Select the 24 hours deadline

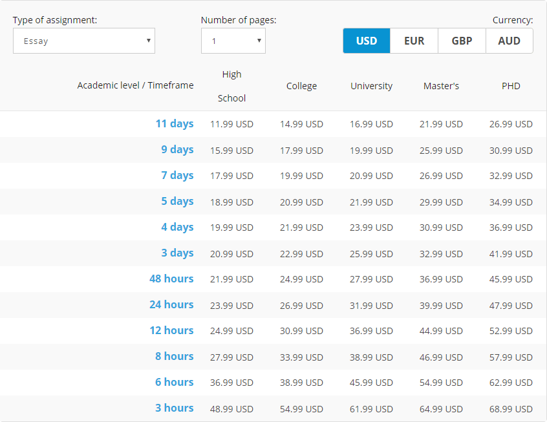pyautogui.click(x=171, y=304)
